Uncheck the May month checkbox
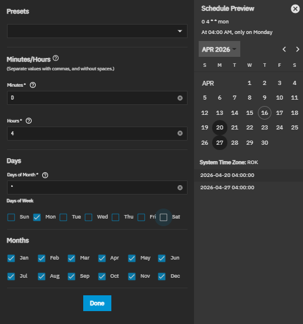 pyautogui.click(x=132, y=258)
